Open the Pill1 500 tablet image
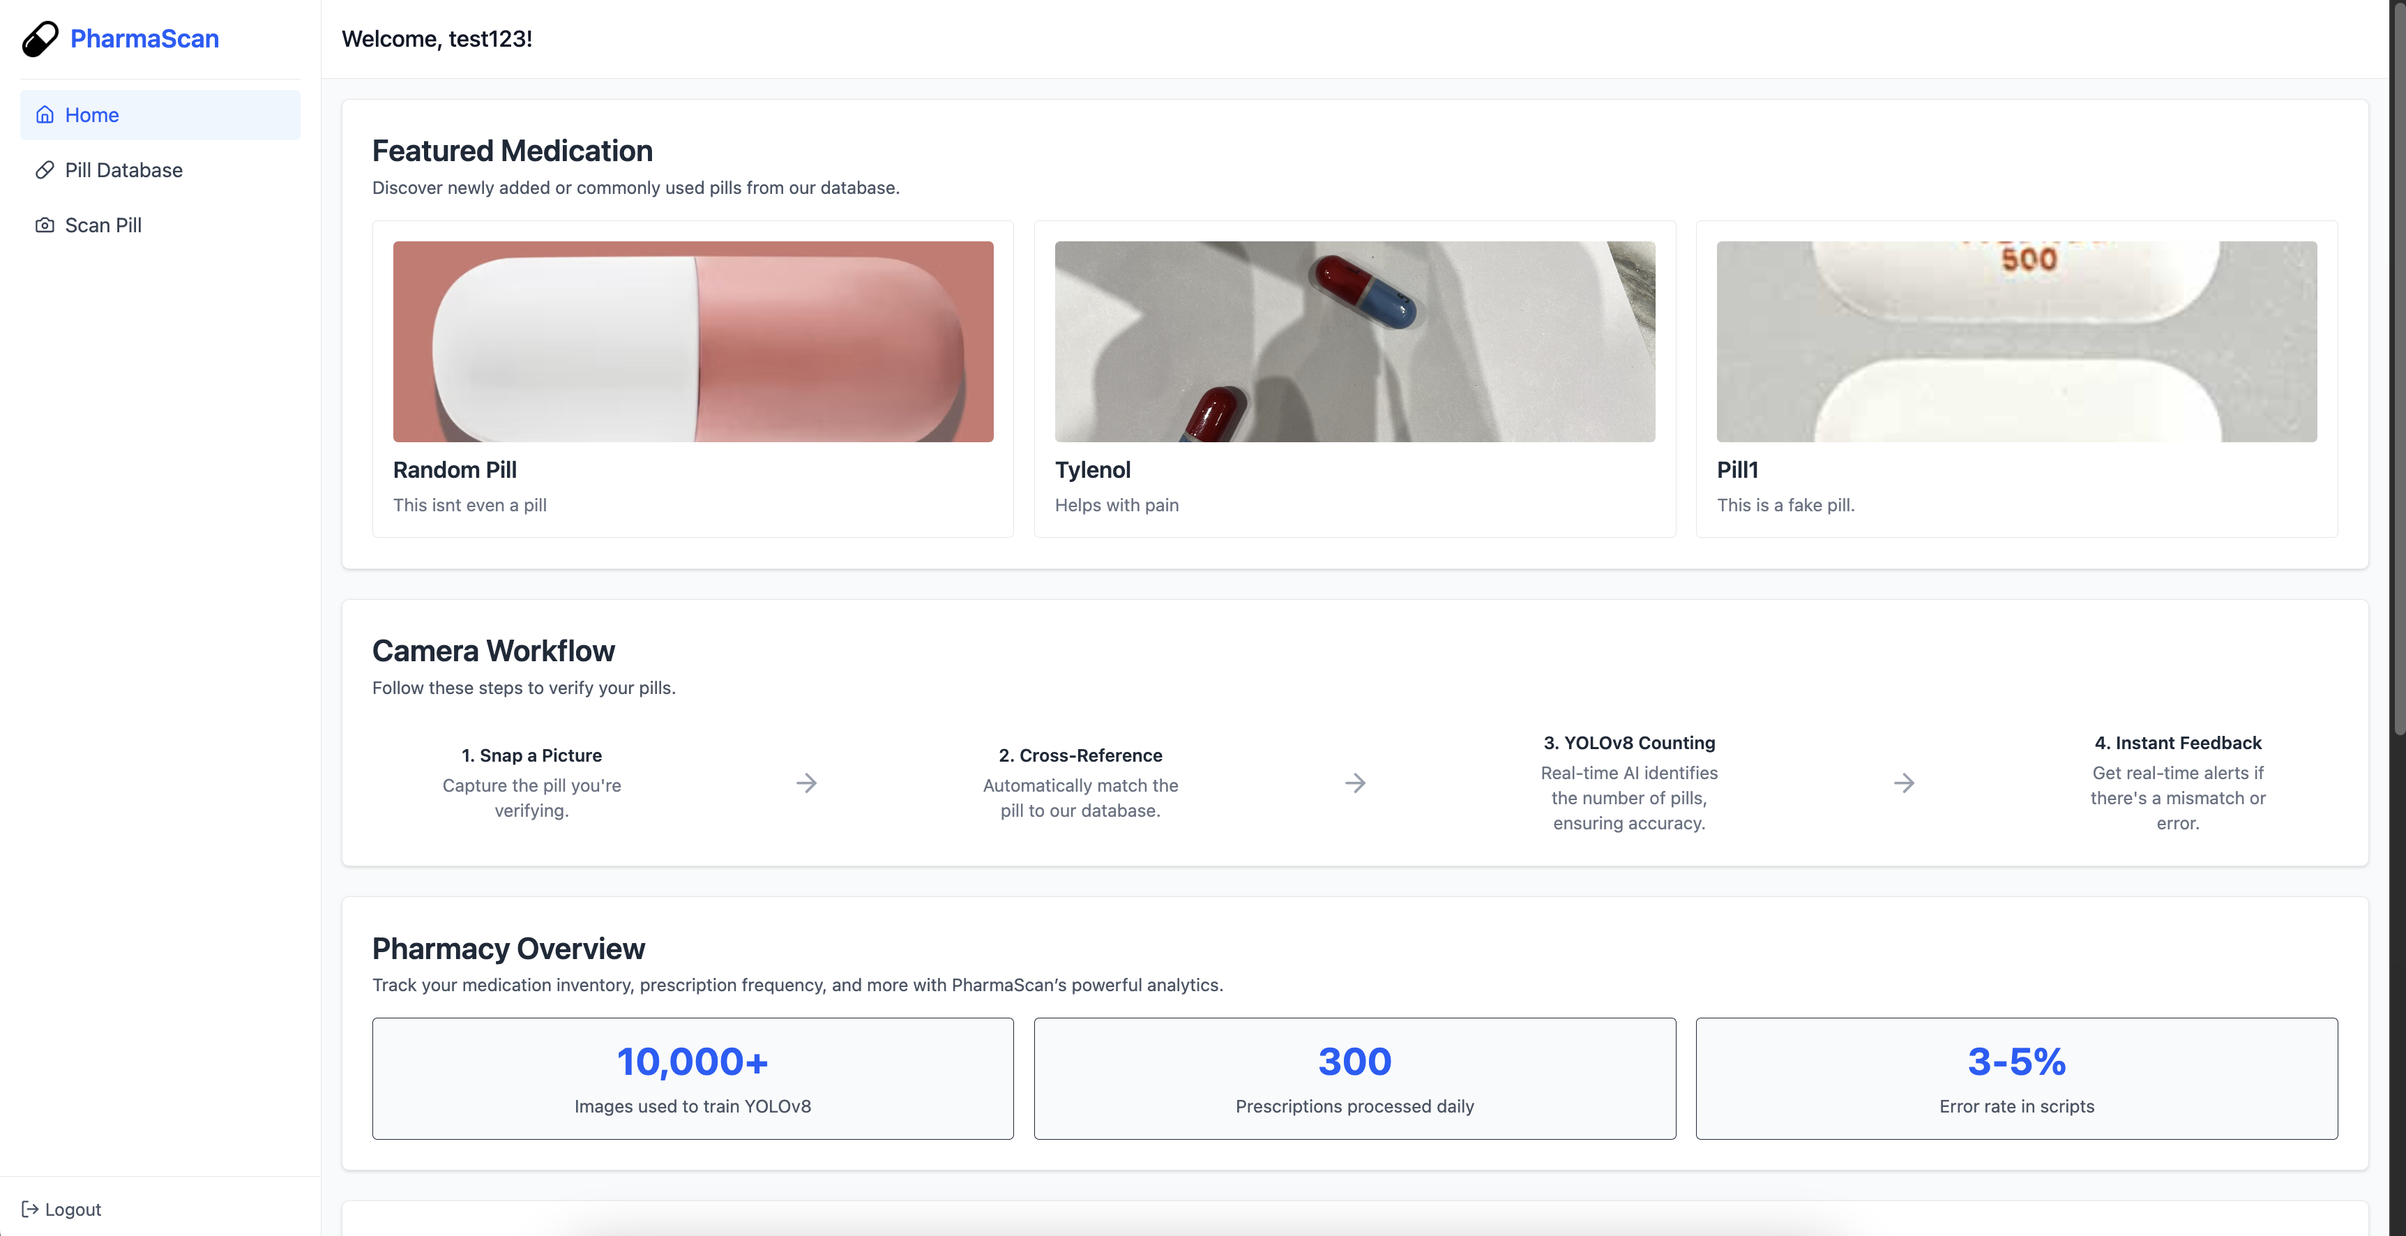Viewport: 2406px width, 1236px height. (2015, 342)
